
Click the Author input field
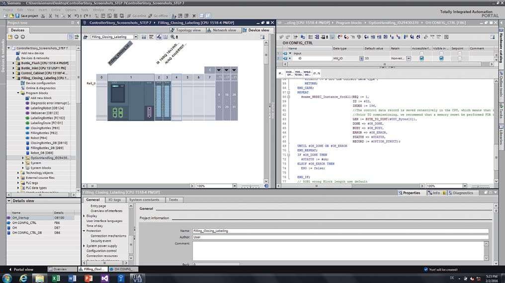pyautogui.click(x=340, y=237)
